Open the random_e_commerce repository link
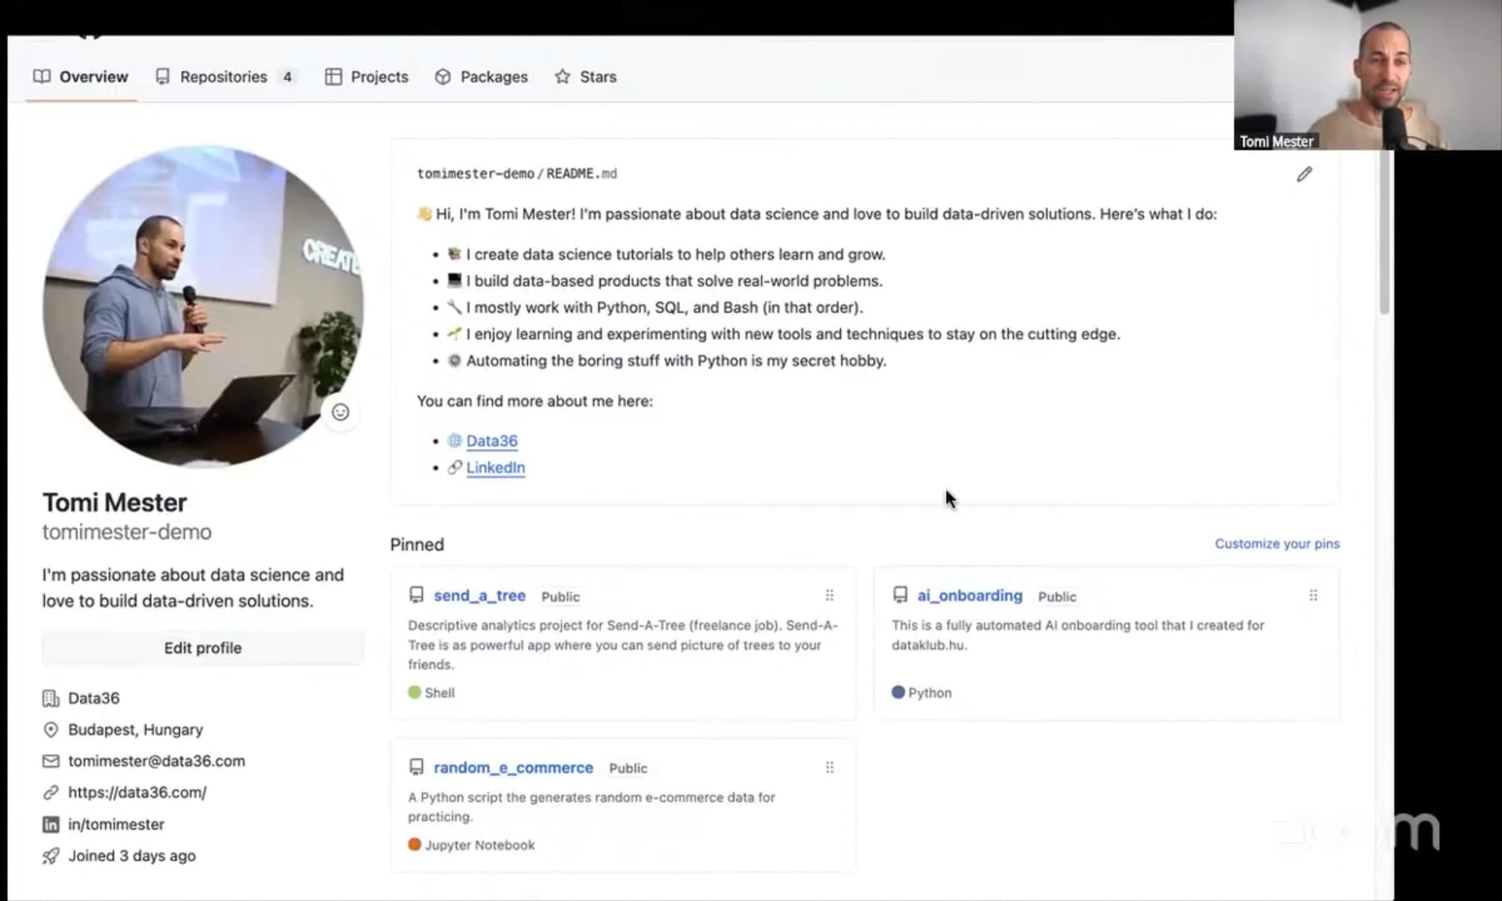Viewport: 1502px width, 901px height. click(x=513, y=768)
